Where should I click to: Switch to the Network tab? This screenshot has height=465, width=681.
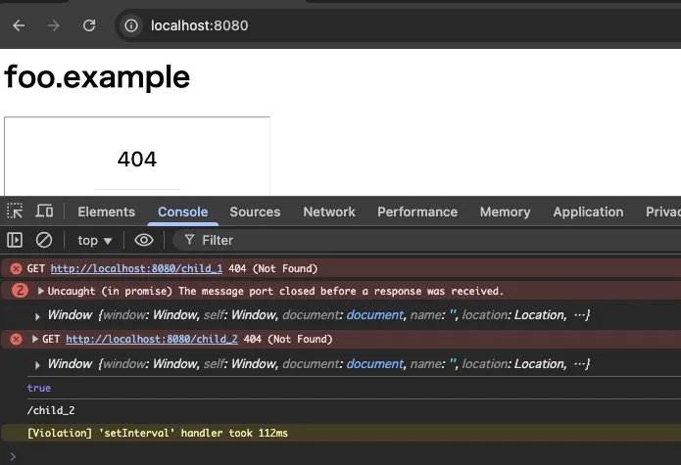tap(329, 211)
